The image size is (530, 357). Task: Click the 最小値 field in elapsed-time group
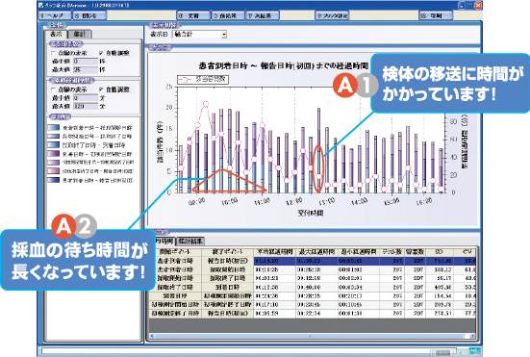pyautogui.click(x=86, y=98)
